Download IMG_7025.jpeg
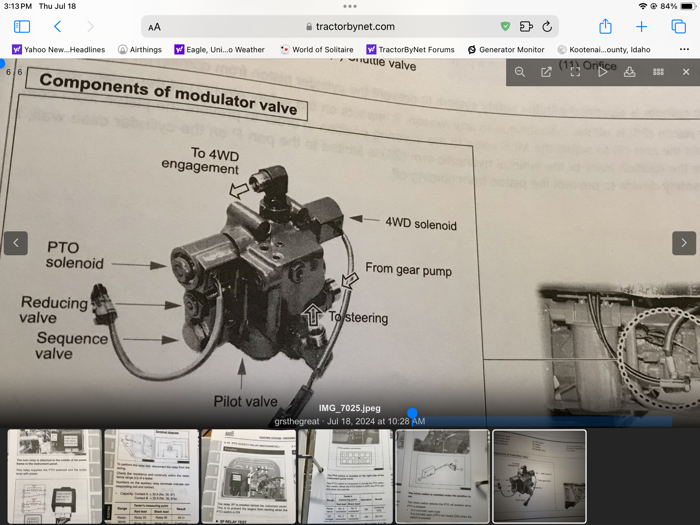 point(629,72)
